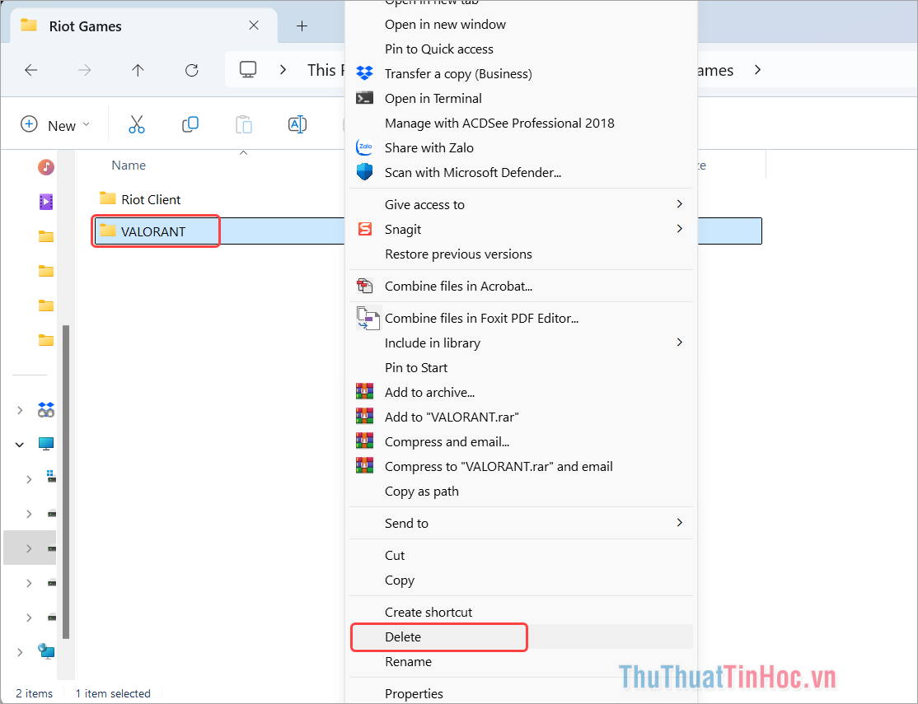918x704 pixels.
Task: Click the WinRAR icon beside Add to archive
Action: (x=364, y=392)
